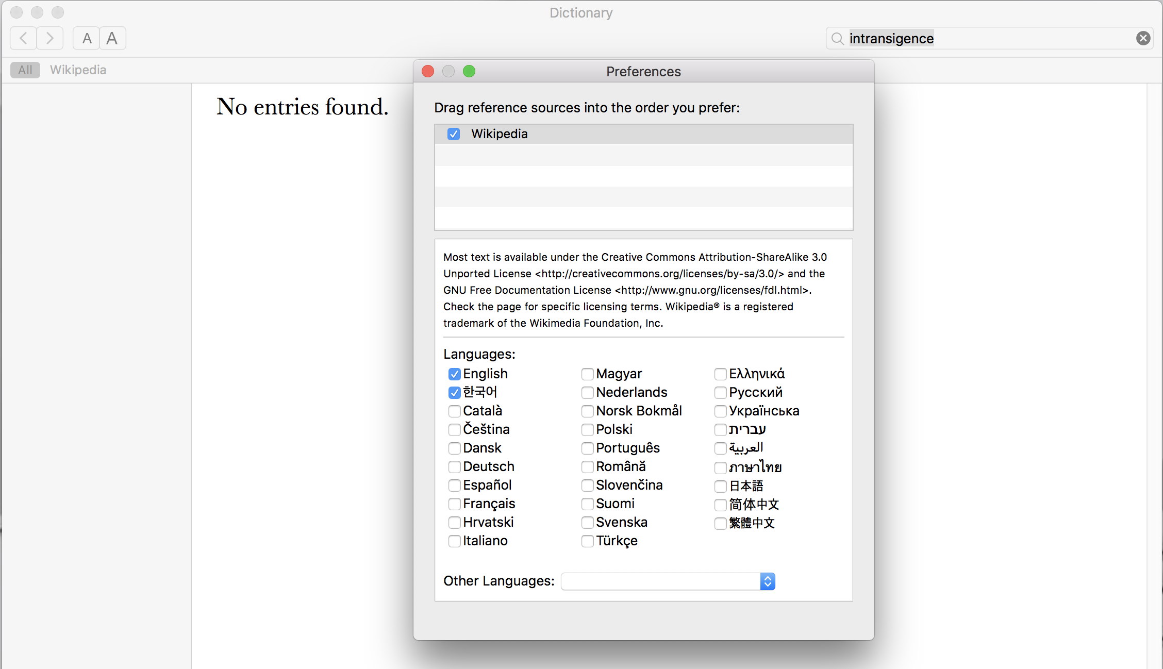Increase text size with the large A
Image resolution: width=1163 pixels, height=669 pixels.
tap(112, 38)
